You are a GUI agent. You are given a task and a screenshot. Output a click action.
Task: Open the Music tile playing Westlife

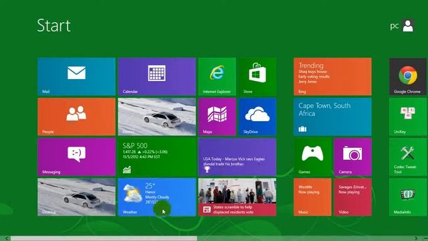point(312,197)
